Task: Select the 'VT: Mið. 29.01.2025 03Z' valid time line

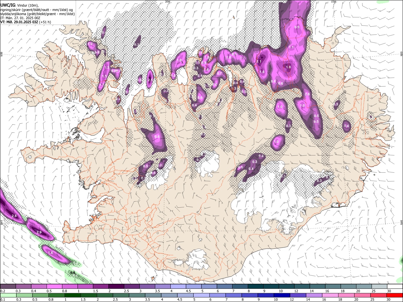Action: pyautogui.click(x=19, y=22)
